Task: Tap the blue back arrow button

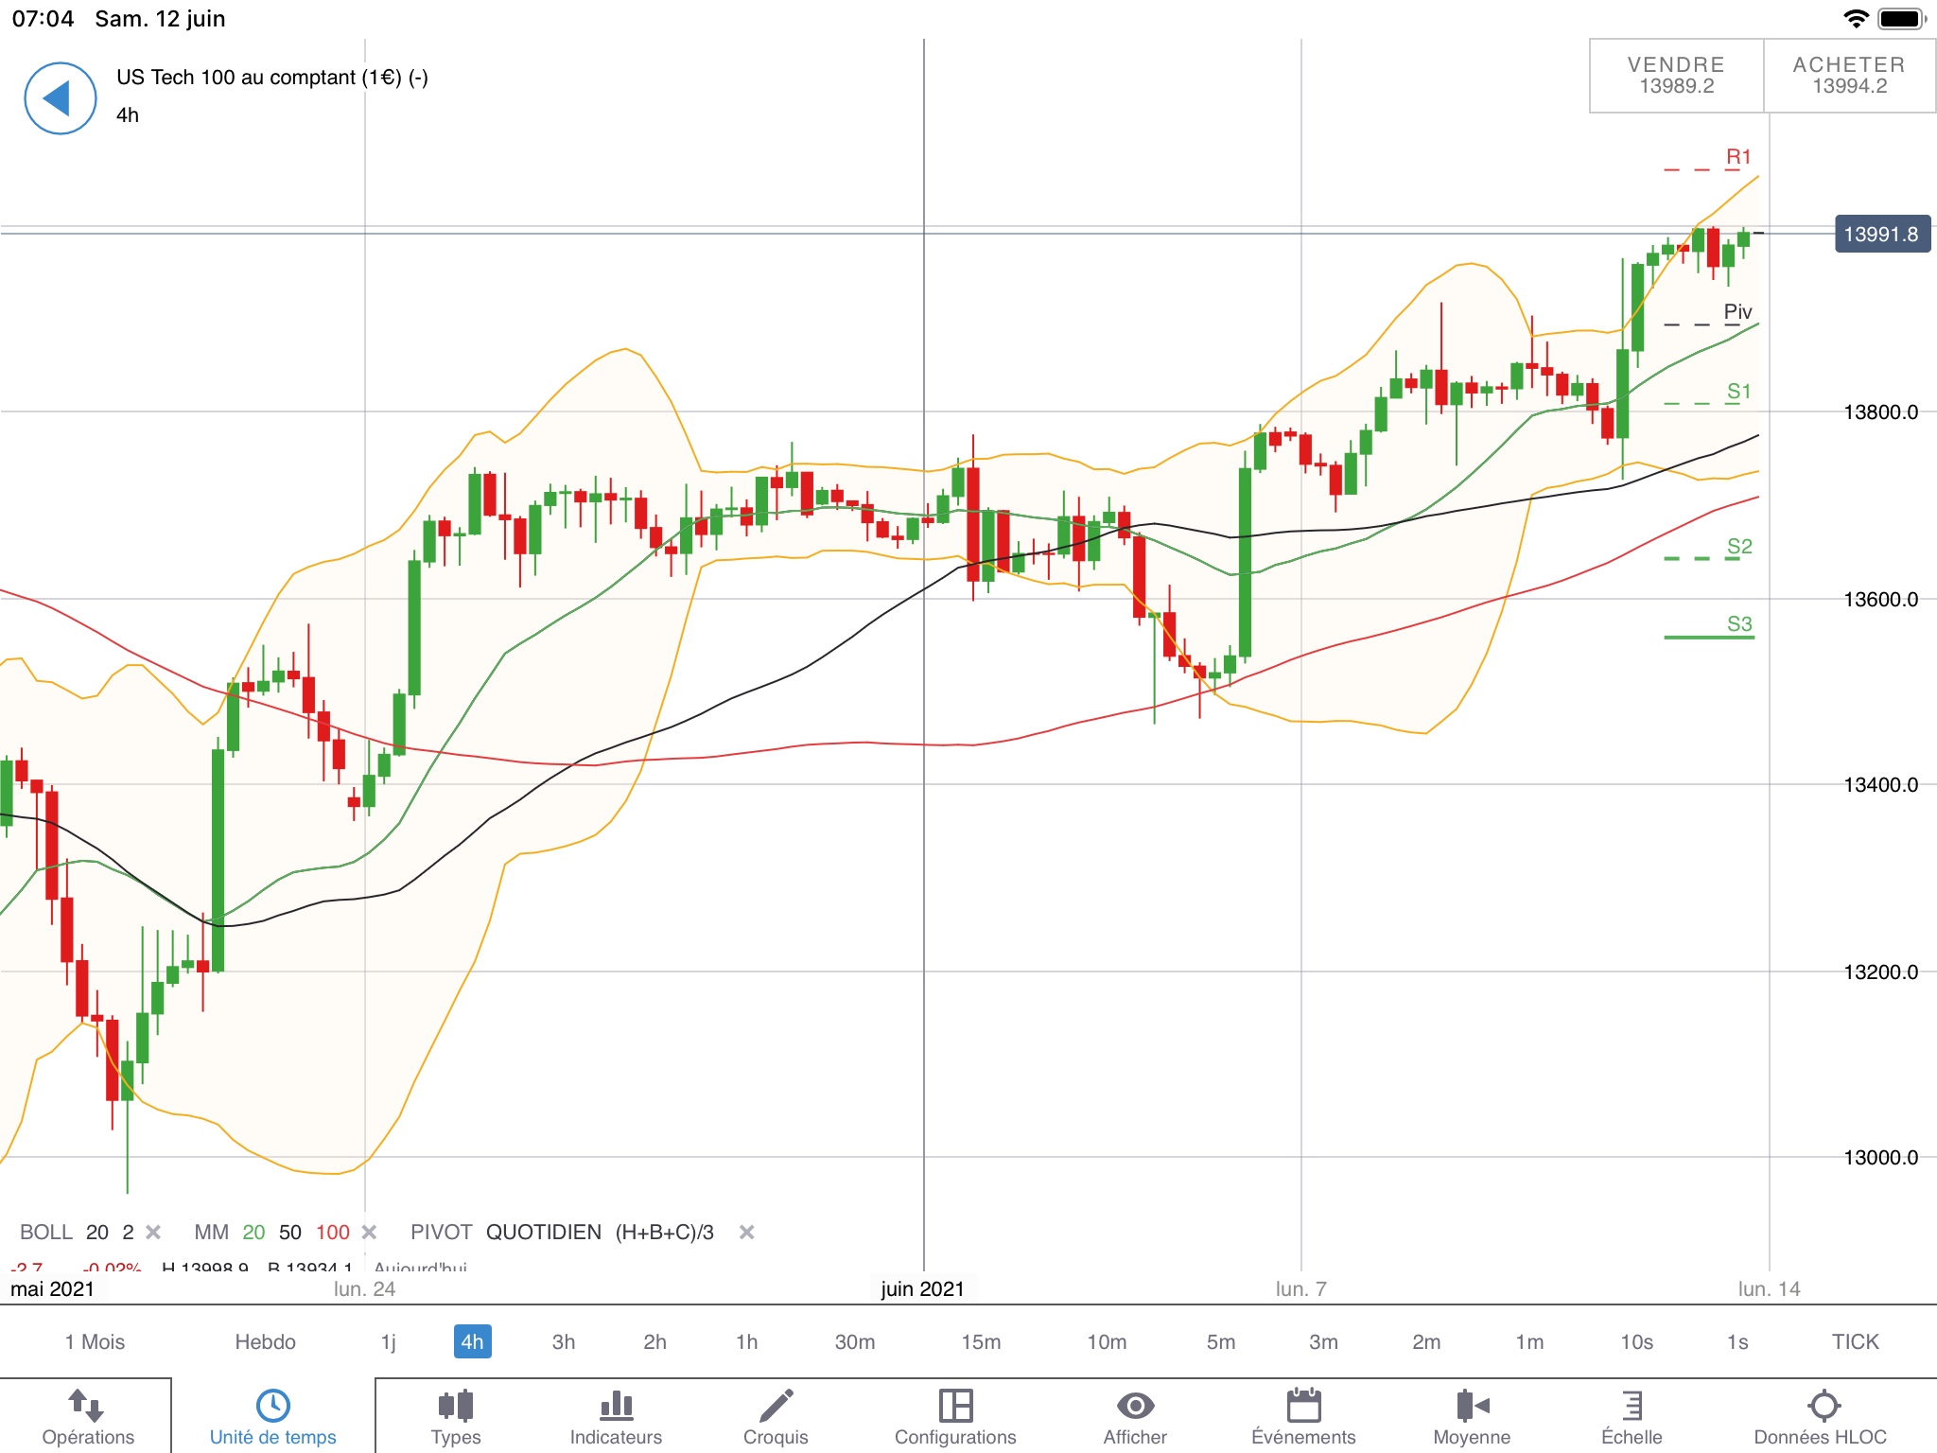Action: [60, 98]
